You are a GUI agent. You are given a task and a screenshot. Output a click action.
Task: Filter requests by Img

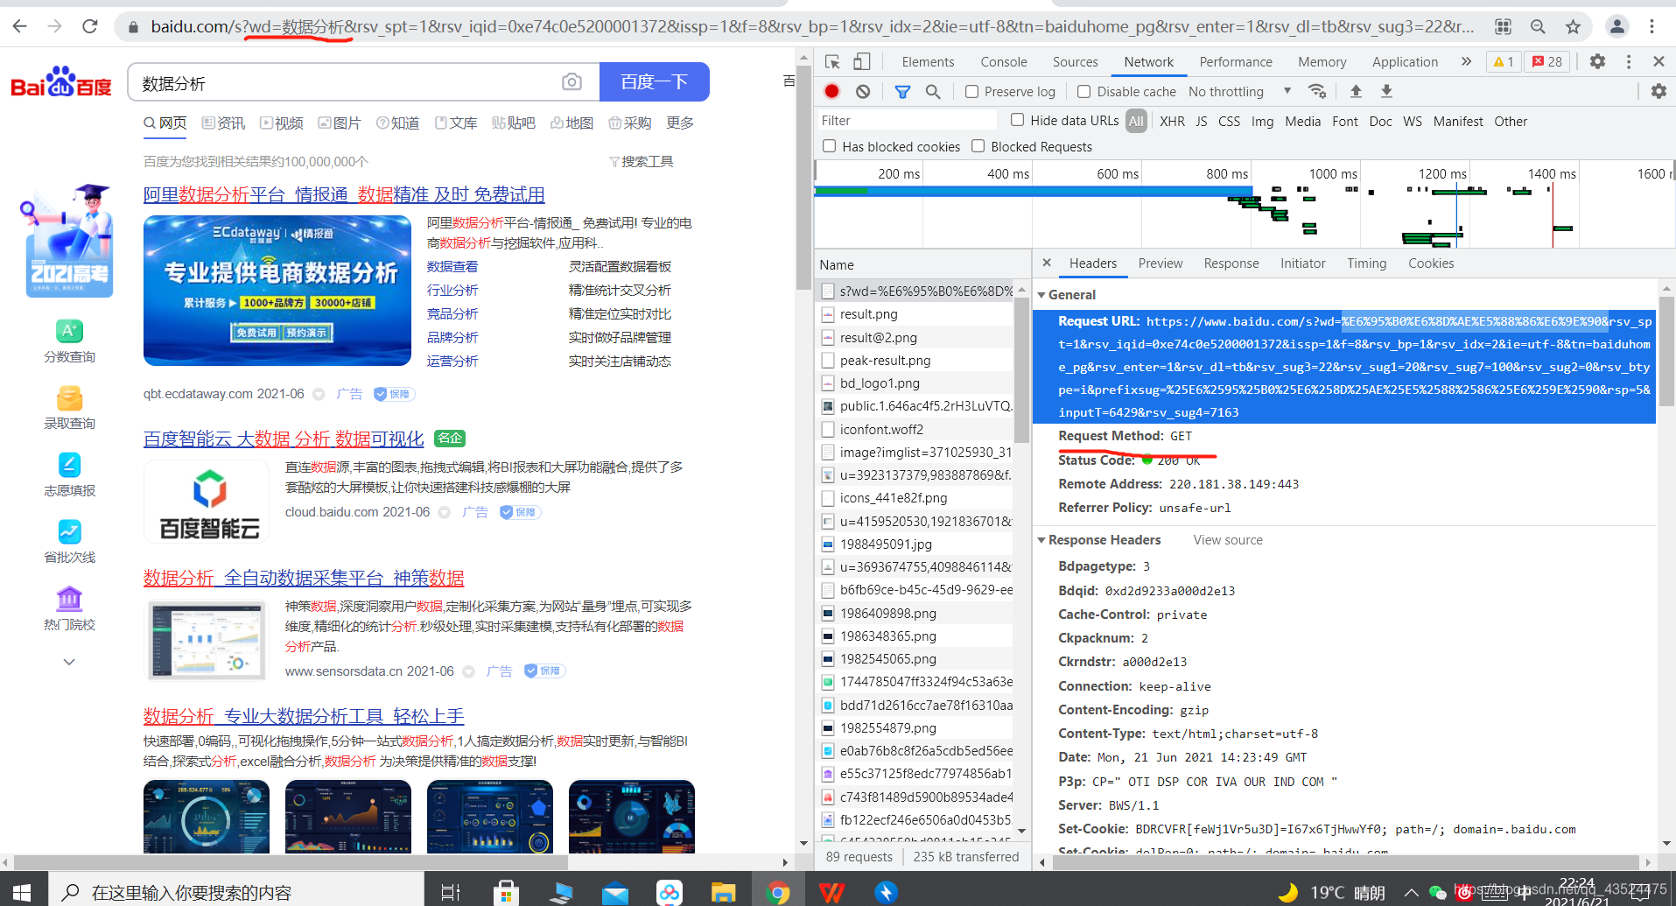point(1262,122)
